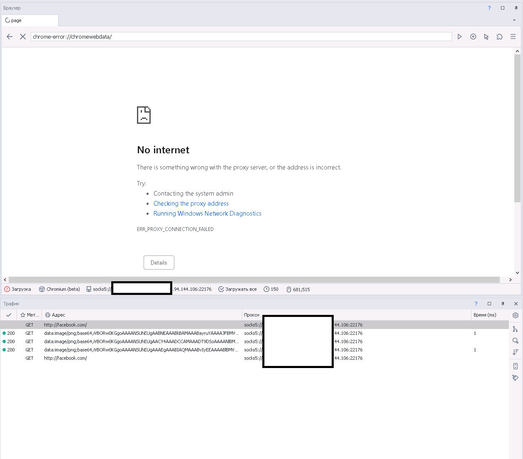Viewport: 523px width, 459px height.
Task: Sort by the Время (ms) column header
Action: (x=490, y=315)
